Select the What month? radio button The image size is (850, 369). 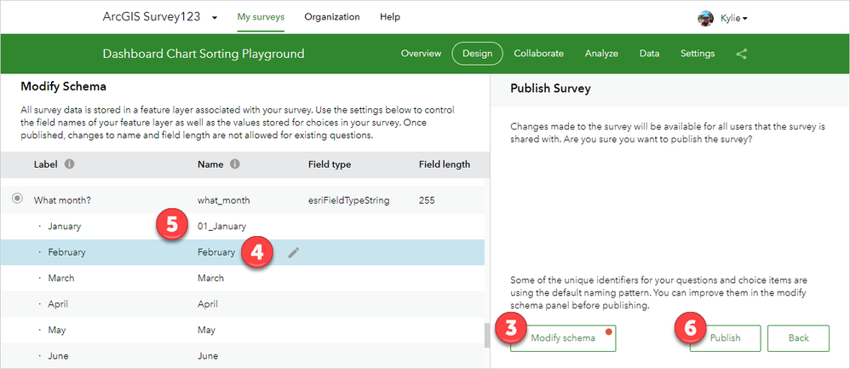pyautogui.click(x=17, y=199)
